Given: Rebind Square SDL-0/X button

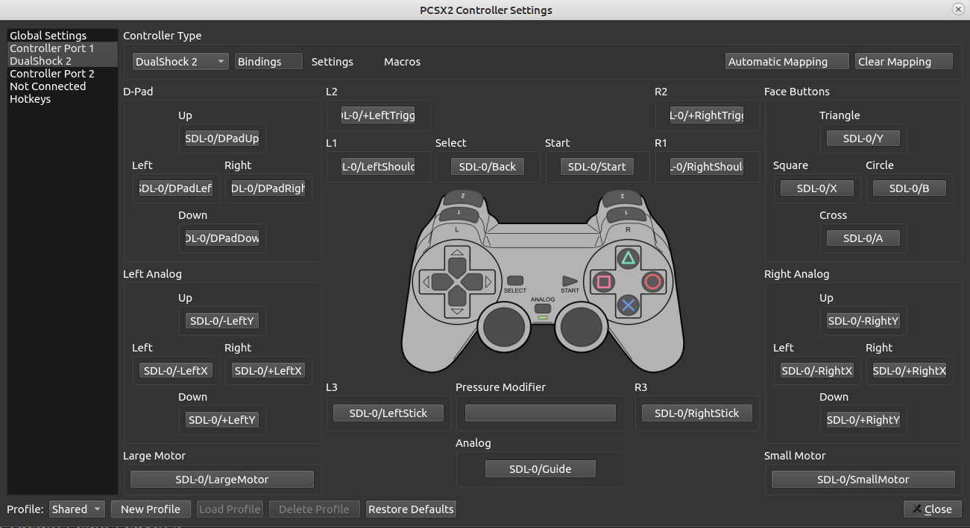Looking at the screenshot, I should click(x=817, y=188).
